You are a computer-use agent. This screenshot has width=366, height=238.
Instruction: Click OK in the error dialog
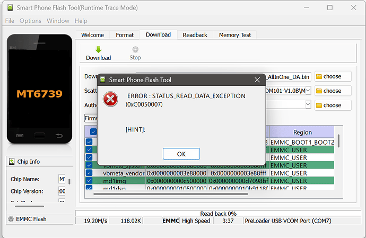181,154
